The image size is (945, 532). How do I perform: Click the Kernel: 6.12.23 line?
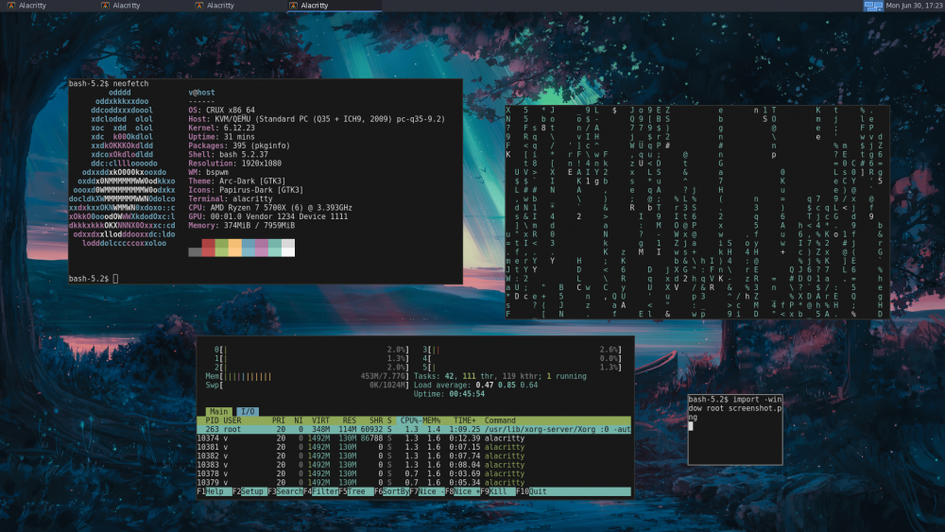pos(222,128)
